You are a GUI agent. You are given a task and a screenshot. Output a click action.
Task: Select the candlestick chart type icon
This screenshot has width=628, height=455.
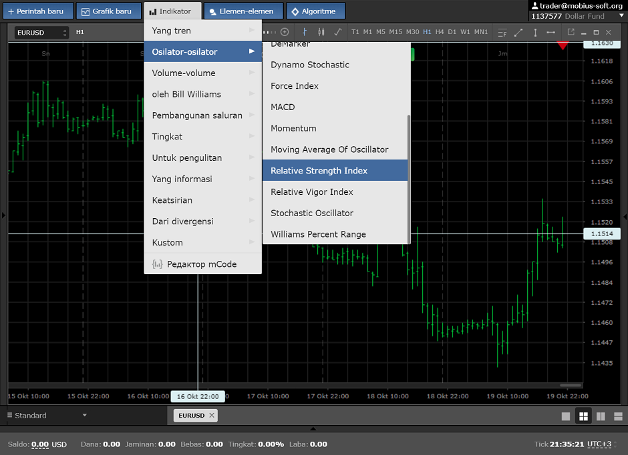(x=321, y=32)
